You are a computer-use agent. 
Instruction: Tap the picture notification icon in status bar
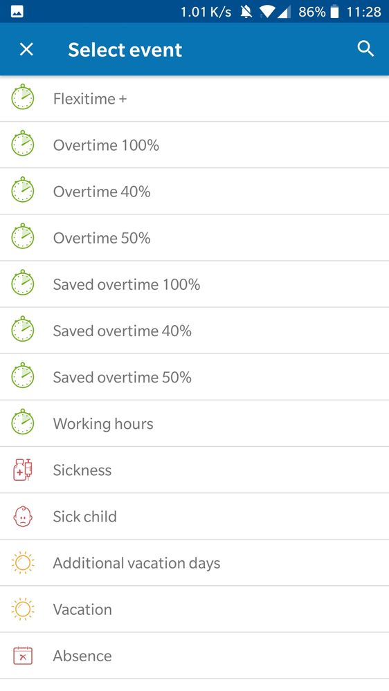(17, 12)
